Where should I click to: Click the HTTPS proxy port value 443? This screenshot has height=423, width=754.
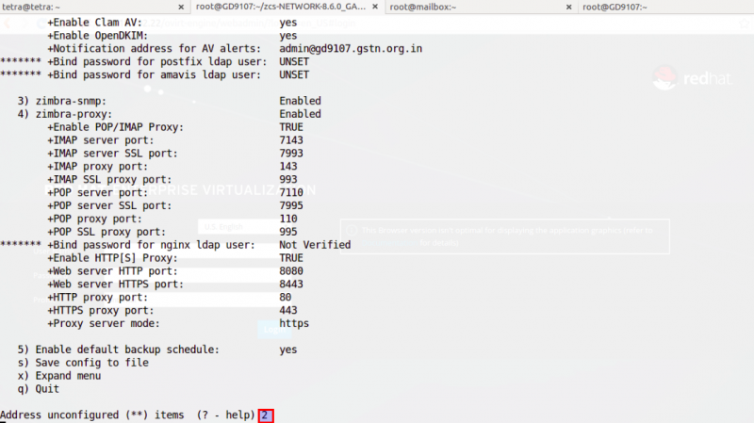point(288,310)
